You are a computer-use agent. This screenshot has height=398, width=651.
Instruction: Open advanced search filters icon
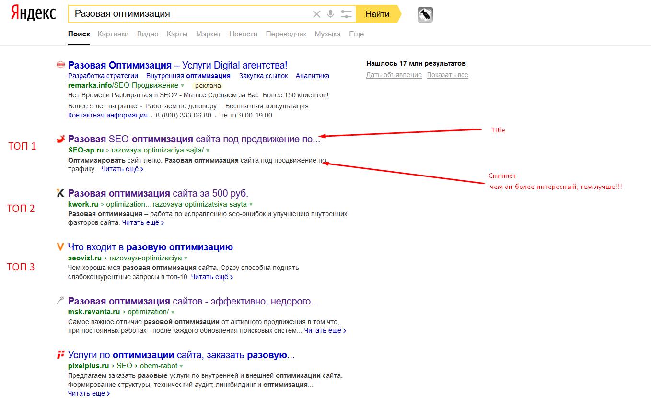tap(346, 14)
